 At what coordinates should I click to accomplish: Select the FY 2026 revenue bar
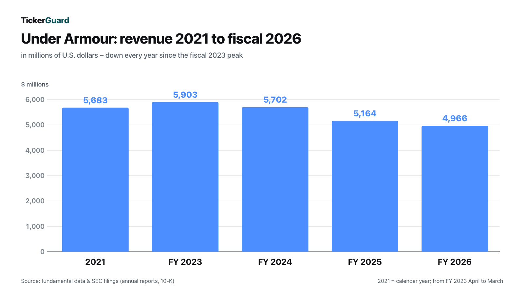click(x=455, y=189)
